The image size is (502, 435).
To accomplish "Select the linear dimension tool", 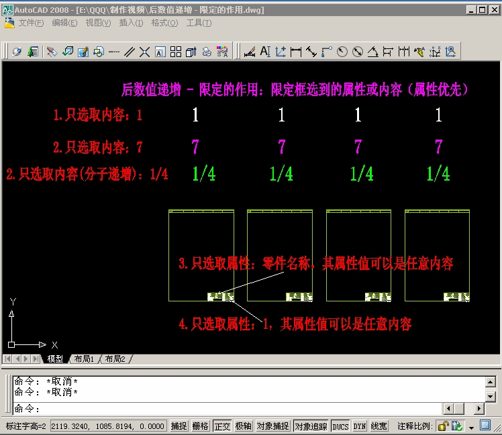I will [296, 51].
